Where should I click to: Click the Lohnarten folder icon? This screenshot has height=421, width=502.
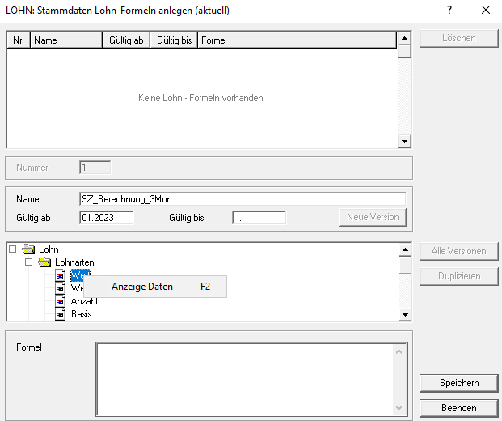tap(45, 262)
